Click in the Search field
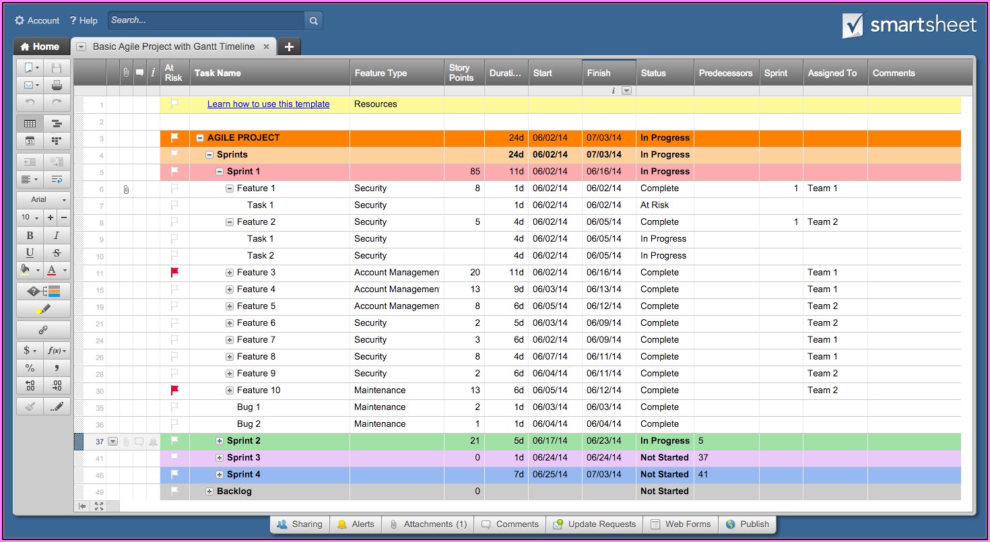The image size is (990, 542). tap(206, 20)
